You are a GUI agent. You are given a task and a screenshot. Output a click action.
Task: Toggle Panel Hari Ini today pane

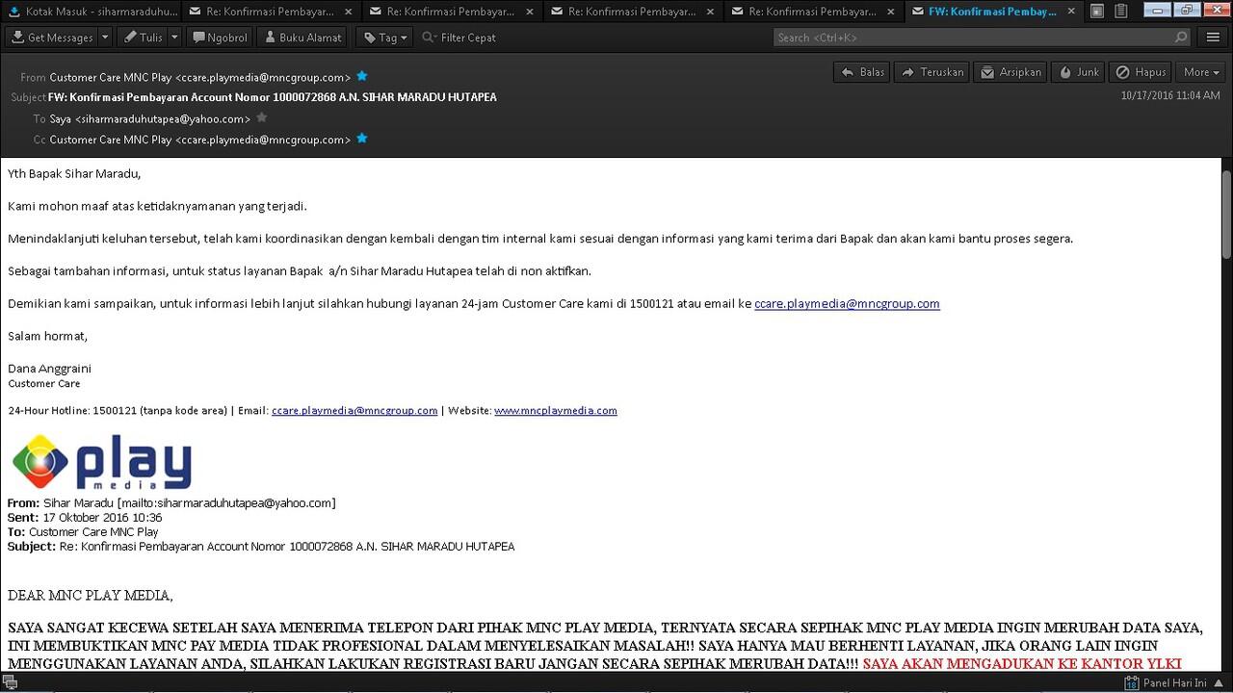[x=1166, y=683]
